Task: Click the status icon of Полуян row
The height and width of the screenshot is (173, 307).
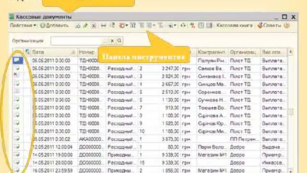Action: pos(18,61)
